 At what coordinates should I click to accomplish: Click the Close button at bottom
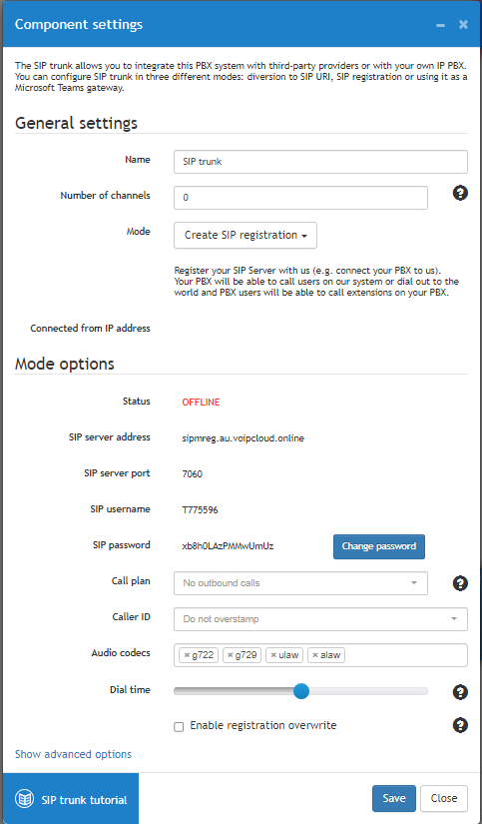(x=444, y=798)
